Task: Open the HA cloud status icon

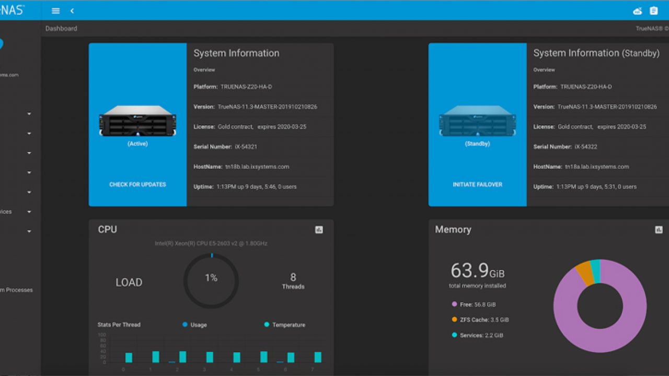Action: pyautogui.click(x=637, y=10)
